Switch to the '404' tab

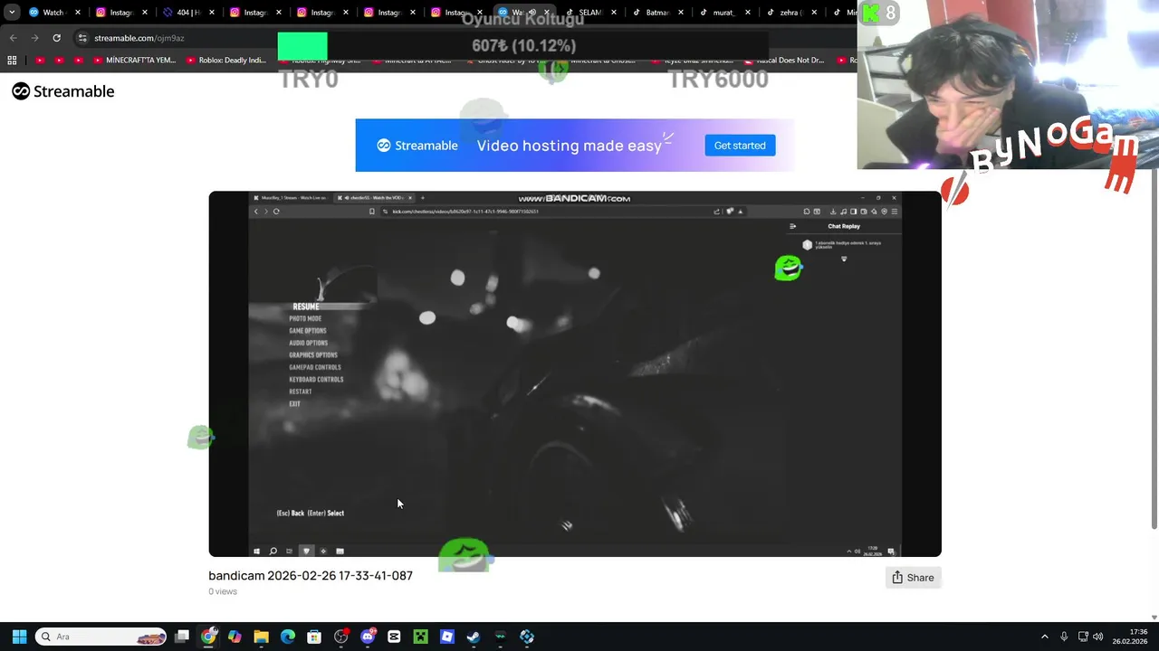click(x=188, y=13)
